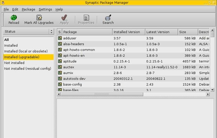Select the auctex package name

coord(68,67)
